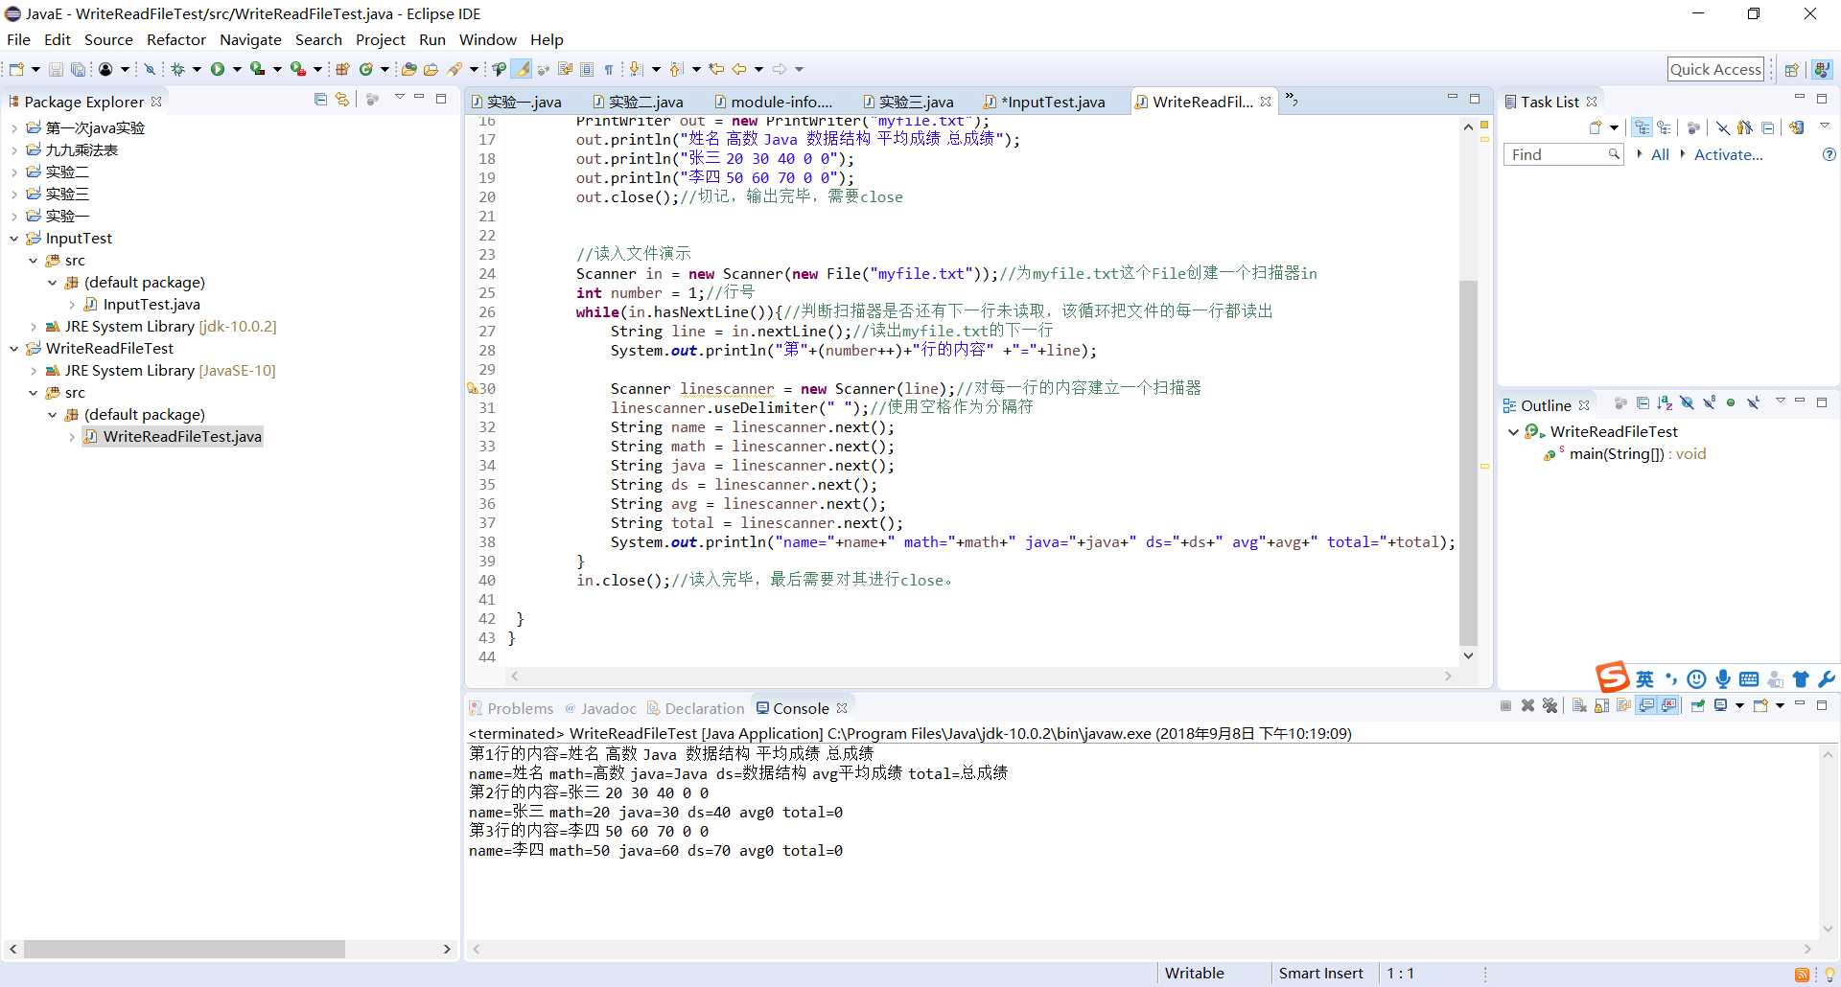Click the Last Edit Location icon
The image size is (1841, 987).
(x=715, y=69)
